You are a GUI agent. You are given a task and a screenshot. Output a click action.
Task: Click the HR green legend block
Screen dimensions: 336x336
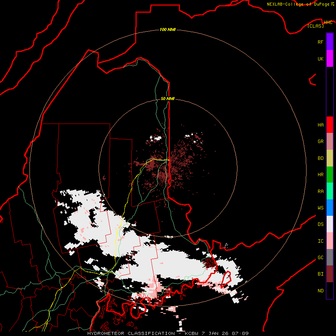point(330,175)
